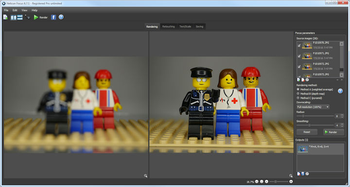The height and width of the screenshot is (187, 350).
Task: Open outputs settings gear icon
Action: pyautogui.click(x=307, y=174)
